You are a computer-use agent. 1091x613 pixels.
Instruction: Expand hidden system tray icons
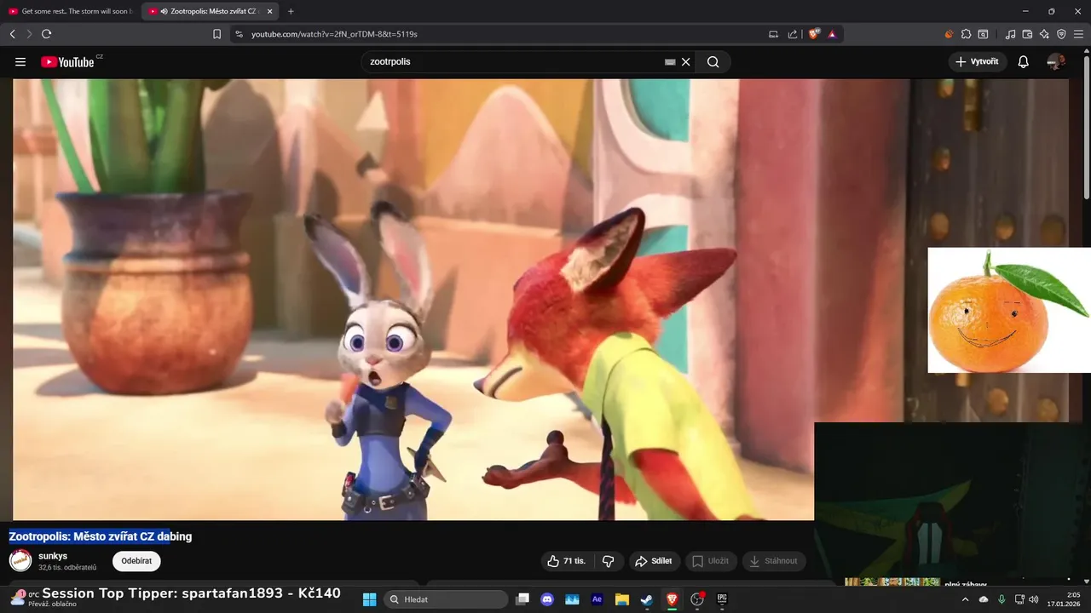pos(966,599)
